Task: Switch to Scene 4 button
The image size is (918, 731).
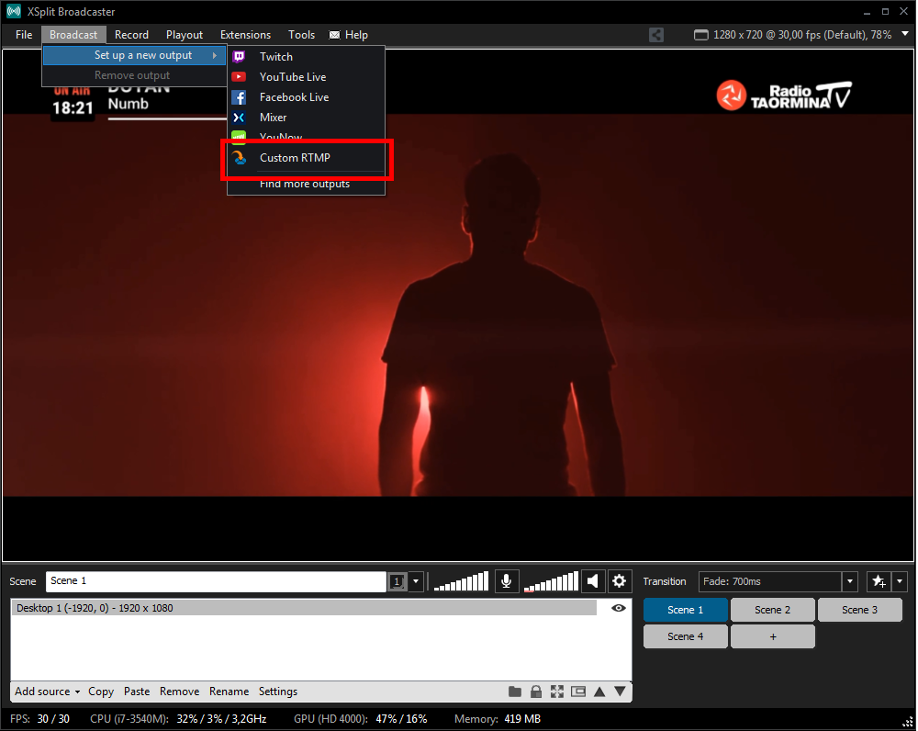Action: (685, 636)
